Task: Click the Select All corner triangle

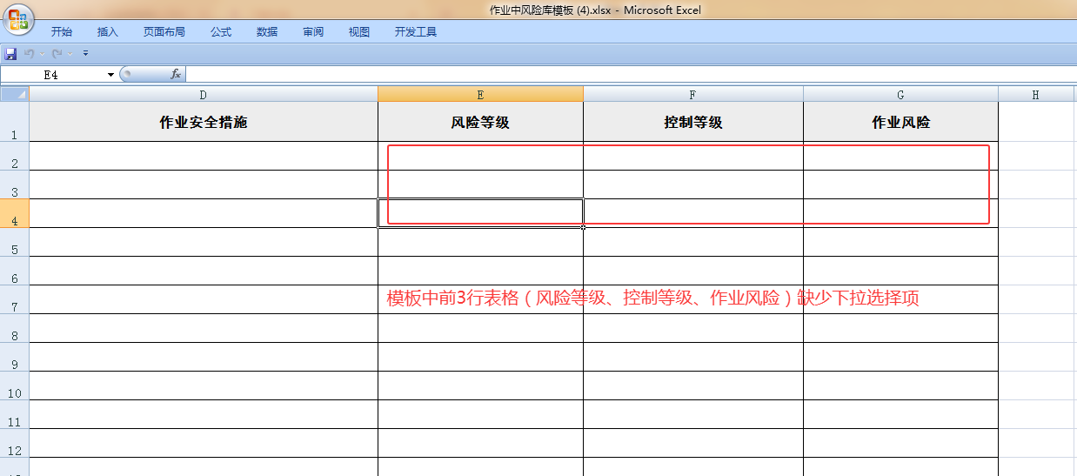Action: point(15,94)
